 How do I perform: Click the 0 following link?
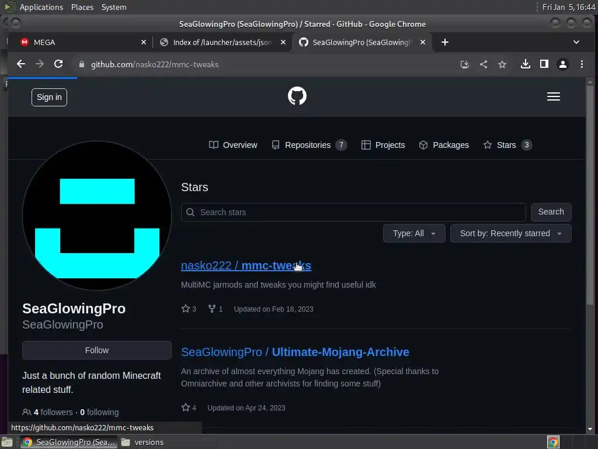(x=99, y=412)
